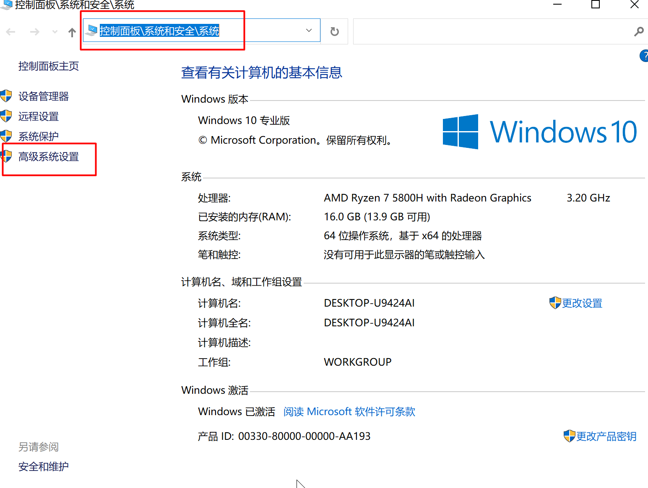This screenshot has width=648, height=488.
Task: Read the Microsoft 软件许可条款 link
Action: [x=349, y=412]
